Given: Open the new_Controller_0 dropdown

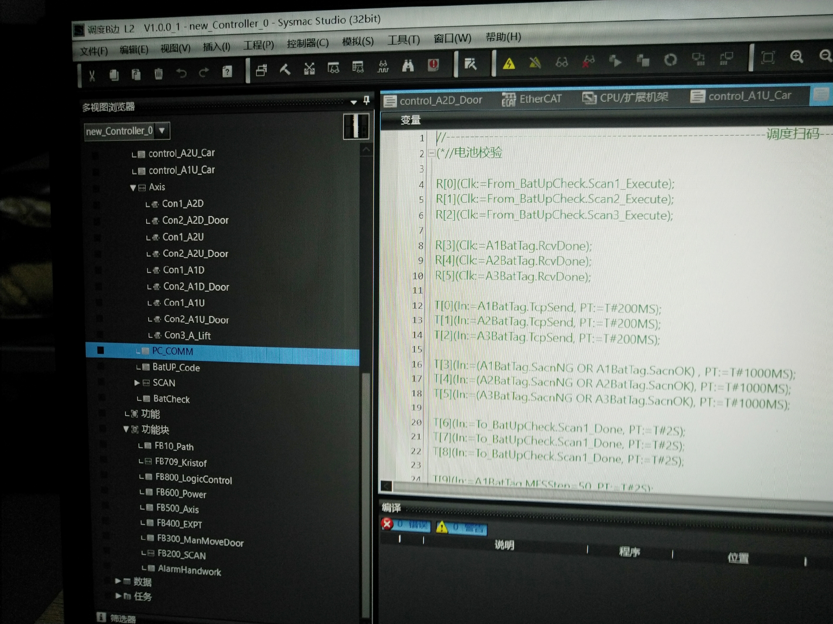Looking at the screenshot, I should tap(162, 130).
